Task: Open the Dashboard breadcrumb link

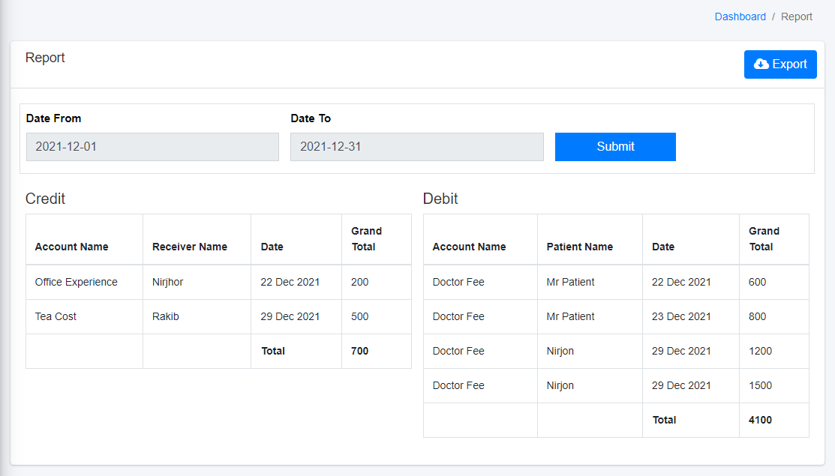Action: coord(740,16)
